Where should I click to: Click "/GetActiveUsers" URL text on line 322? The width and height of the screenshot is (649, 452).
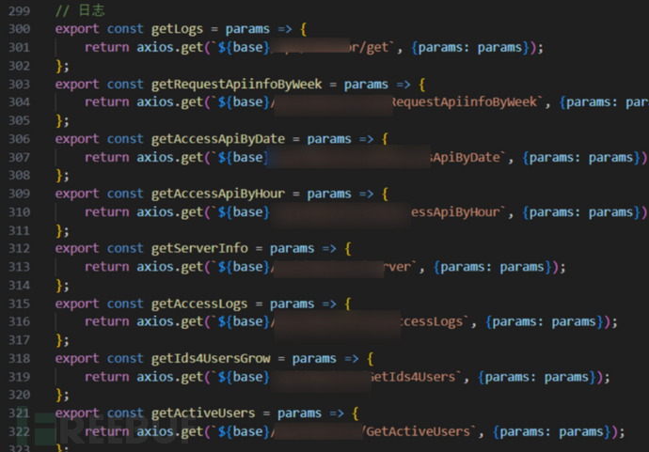(x=416, y=432)
